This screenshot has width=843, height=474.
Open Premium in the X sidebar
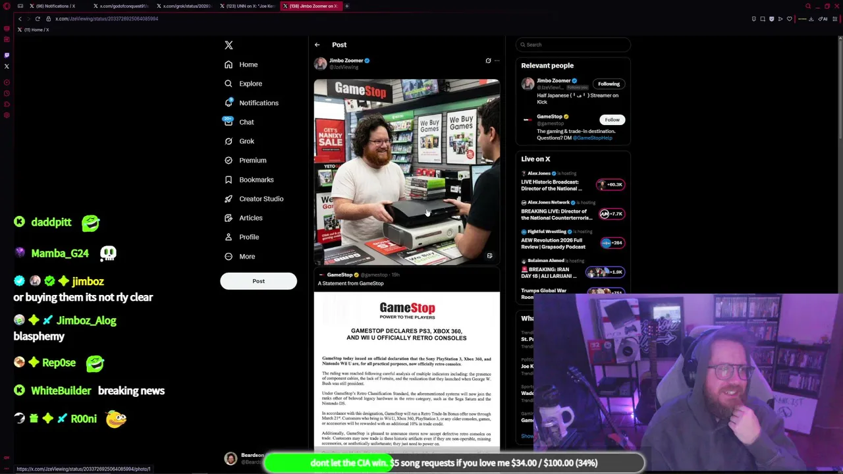[x=245, y=160]
